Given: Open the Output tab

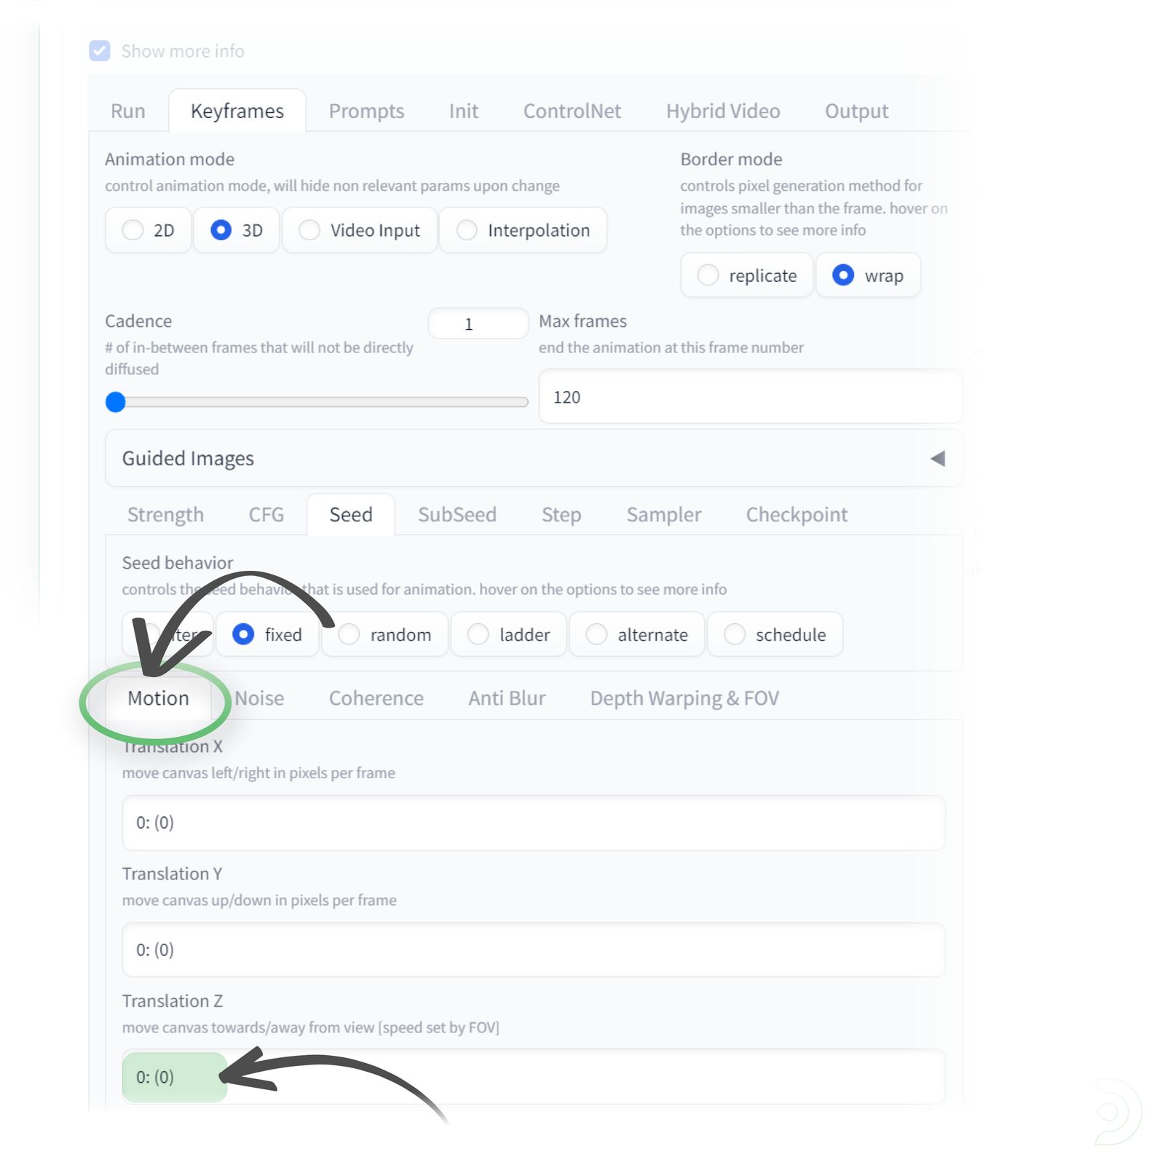Looking at the screenshot, I should click(x=856, y=111).
